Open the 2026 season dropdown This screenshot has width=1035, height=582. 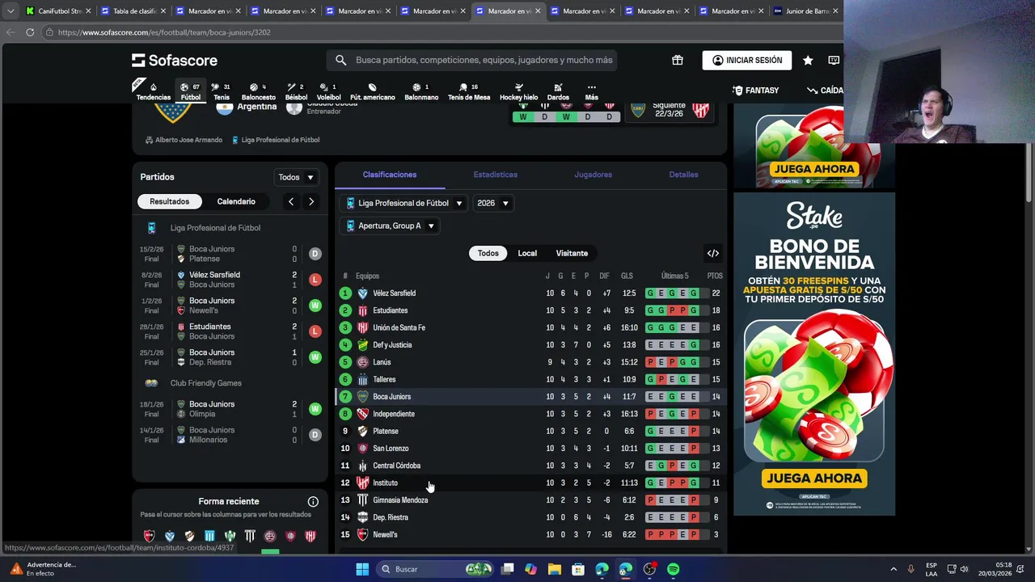click(x=493, y=203)
